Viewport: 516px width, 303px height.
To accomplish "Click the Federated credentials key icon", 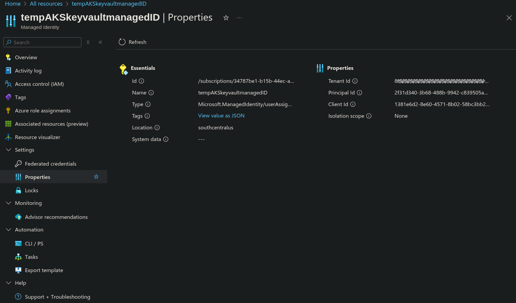I will pos(18,164).
